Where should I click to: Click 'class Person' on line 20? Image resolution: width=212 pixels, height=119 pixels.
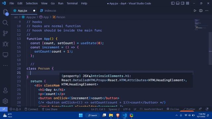pyautogui.click(x=38, y=68)
